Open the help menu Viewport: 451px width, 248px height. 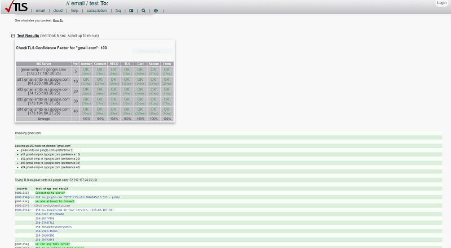coord(74,10)
